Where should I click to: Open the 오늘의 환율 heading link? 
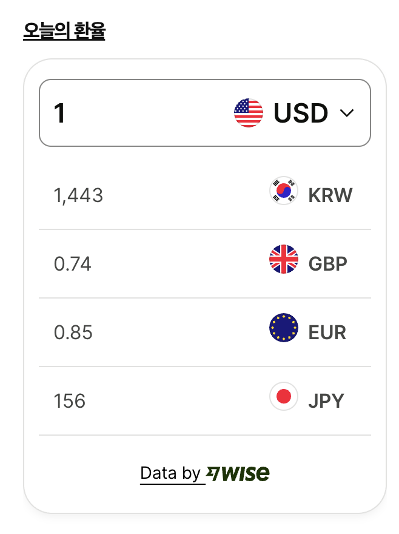coord(64,31)
